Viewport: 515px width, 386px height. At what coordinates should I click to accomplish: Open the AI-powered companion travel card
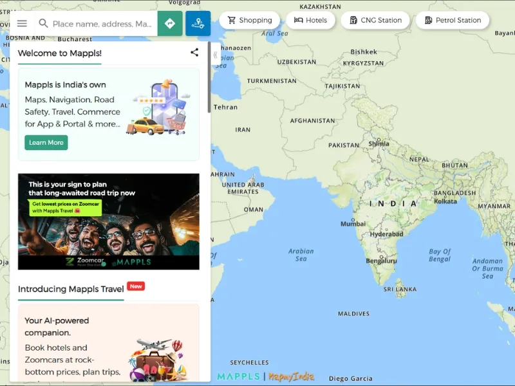pos(109,342)
